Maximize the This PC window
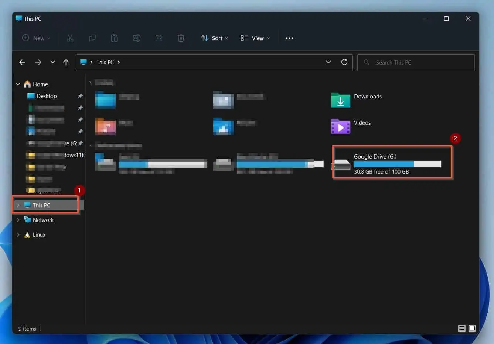 coord(446,18)
